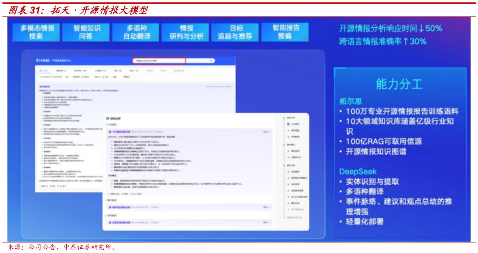Collapse the first expanded AI analysis card
The width and height of the screenshot is (478, 253).
(x=267, y=132)
